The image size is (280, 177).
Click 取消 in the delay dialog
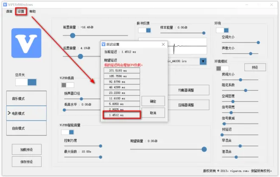(153, 113)
